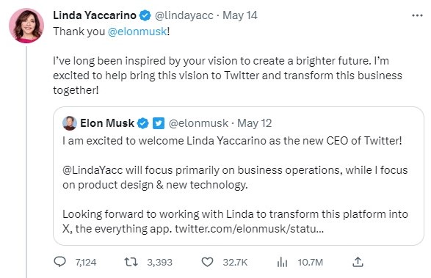431x278 pixels.
Task: Click Linda Yaccarino's blue verified badge
Action: coord(145,15)
